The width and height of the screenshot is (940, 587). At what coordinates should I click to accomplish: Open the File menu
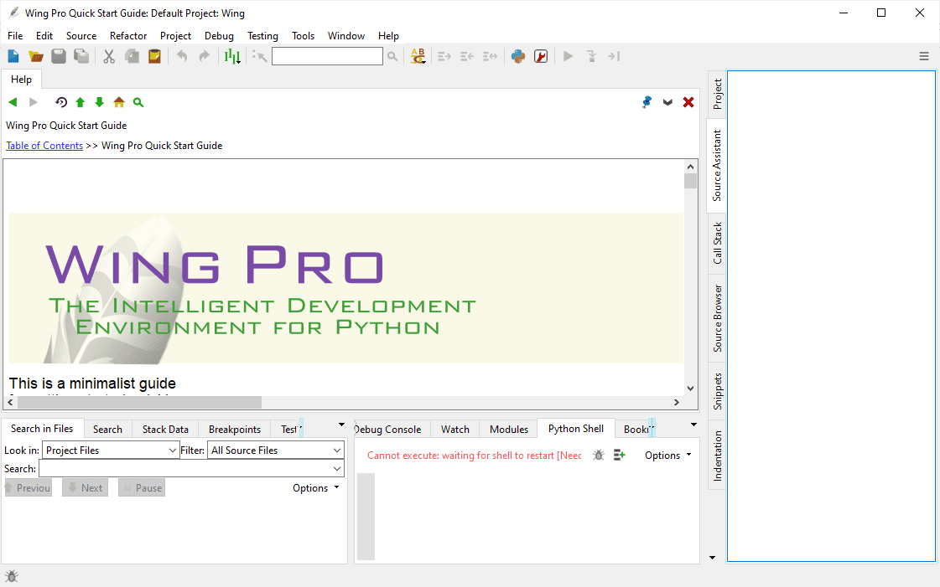coord(15,36)
